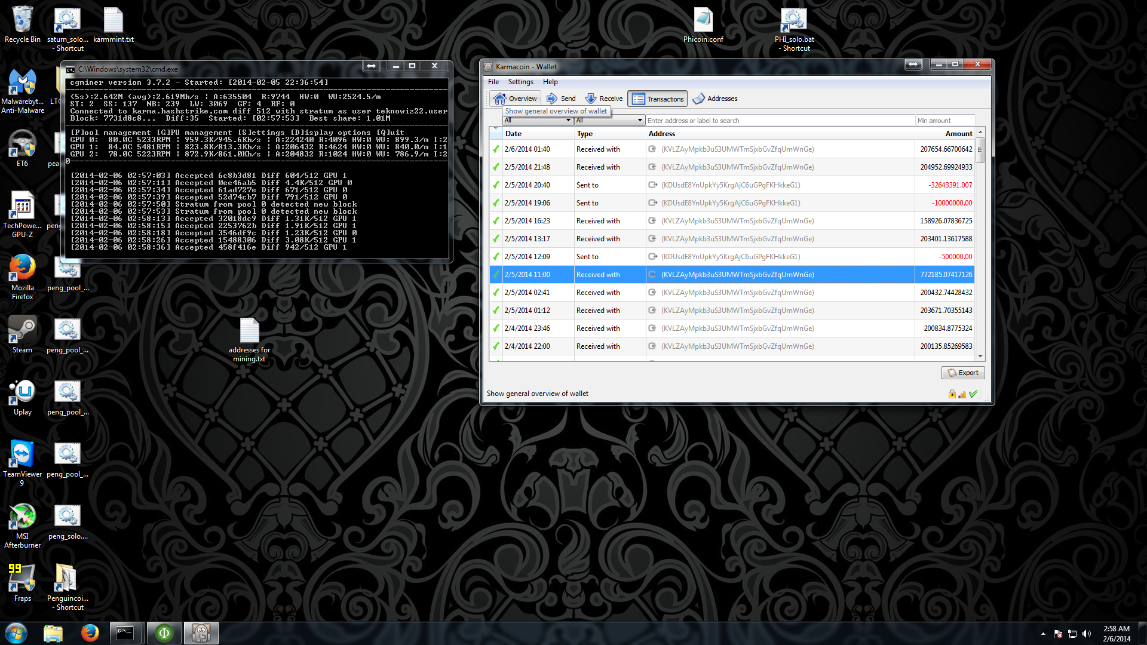Select the -10000000.00 sent amount
The image size is (1147, 645).
[x=952, y=203]
